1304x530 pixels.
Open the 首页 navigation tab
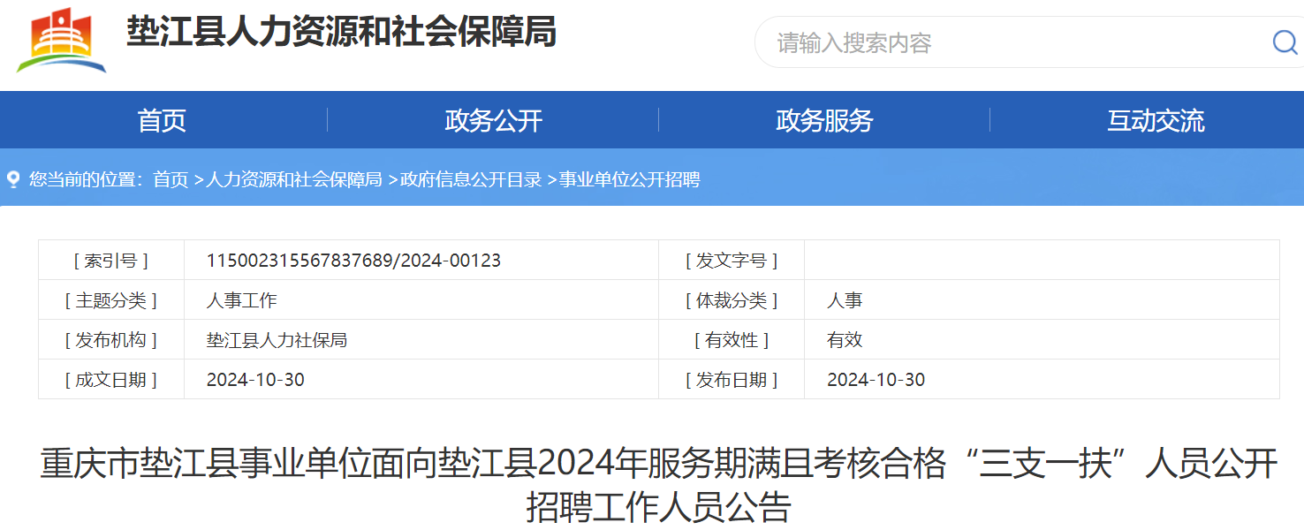(x=162, y=120)
